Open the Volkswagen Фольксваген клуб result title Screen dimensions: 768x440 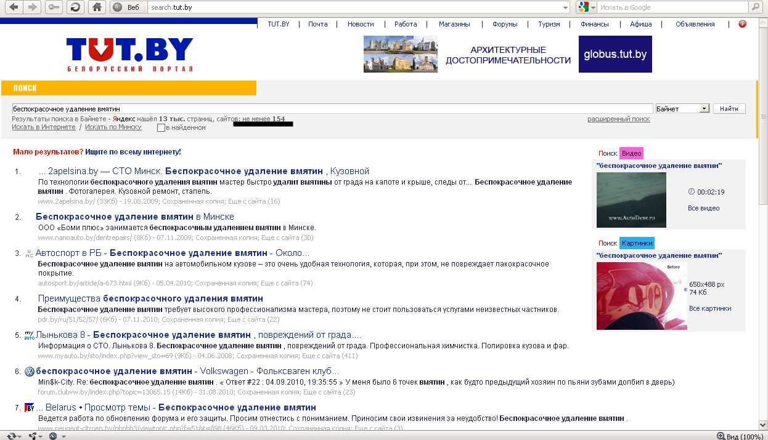[x=187, y=371]
